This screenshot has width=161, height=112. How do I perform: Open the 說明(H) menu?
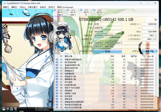click(x=52, y=7)
